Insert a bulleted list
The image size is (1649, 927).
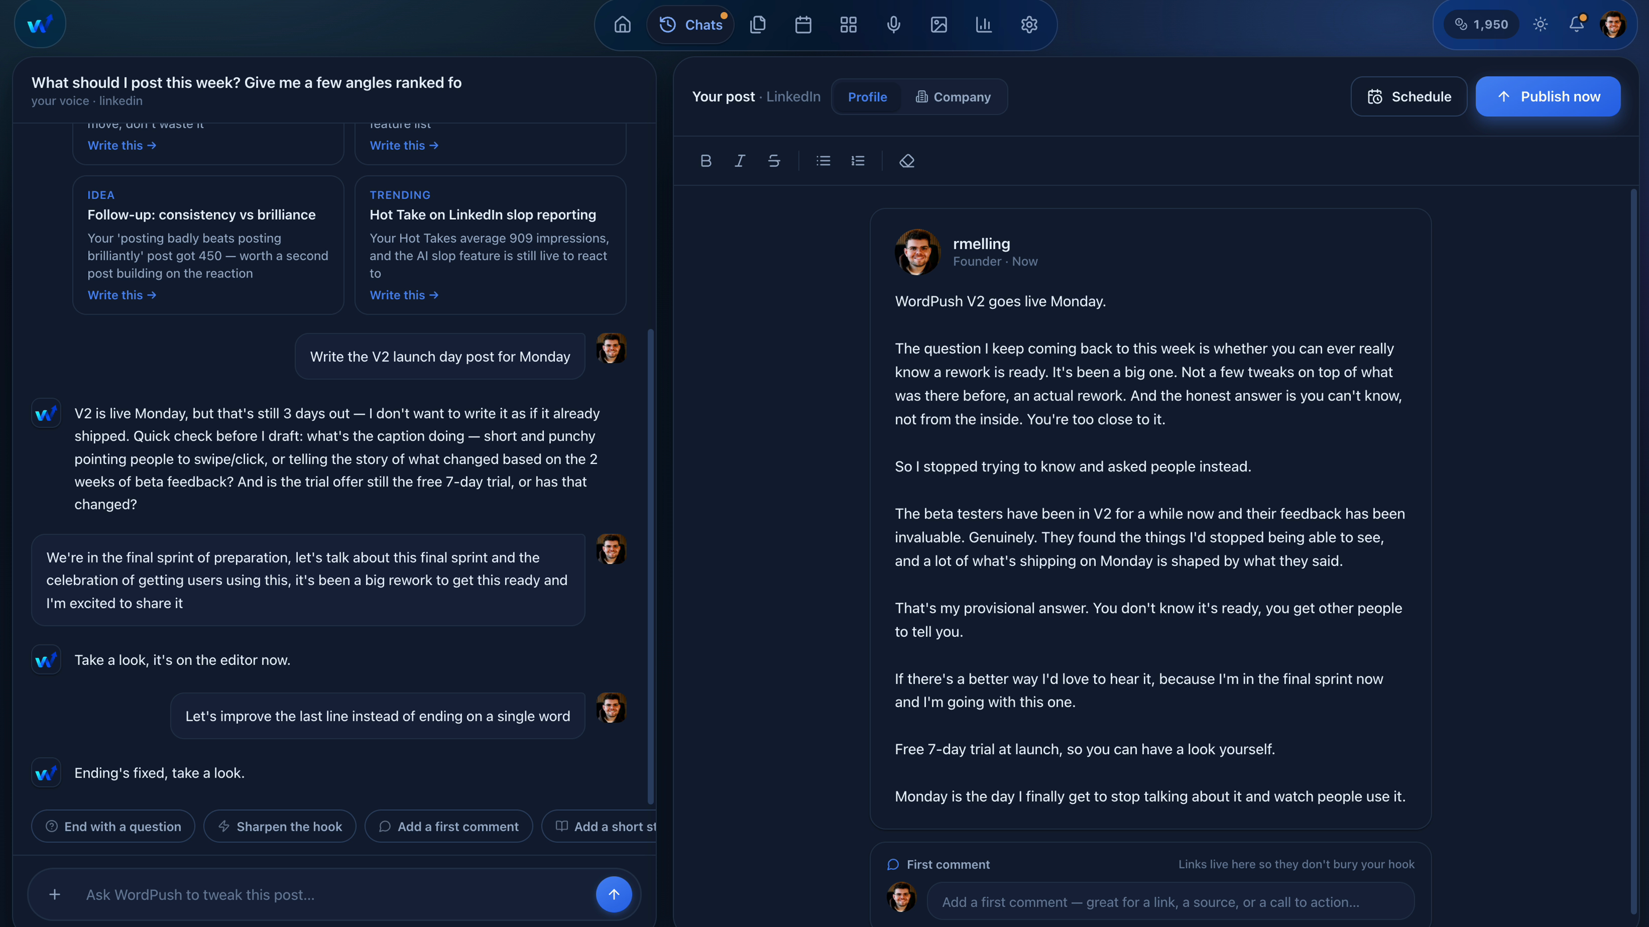[x=823, y=161]
